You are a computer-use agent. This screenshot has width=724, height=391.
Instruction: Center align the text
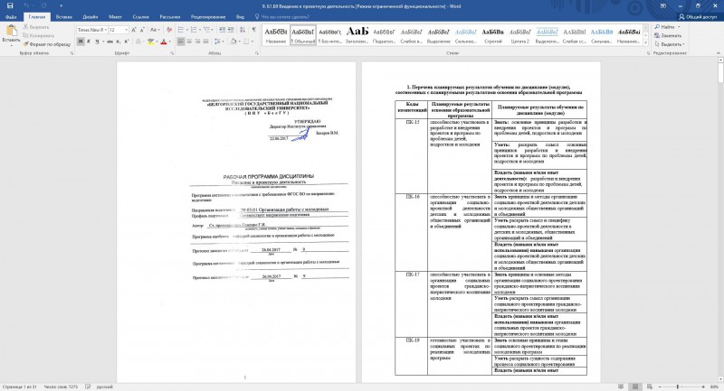[x=189, y=42]
